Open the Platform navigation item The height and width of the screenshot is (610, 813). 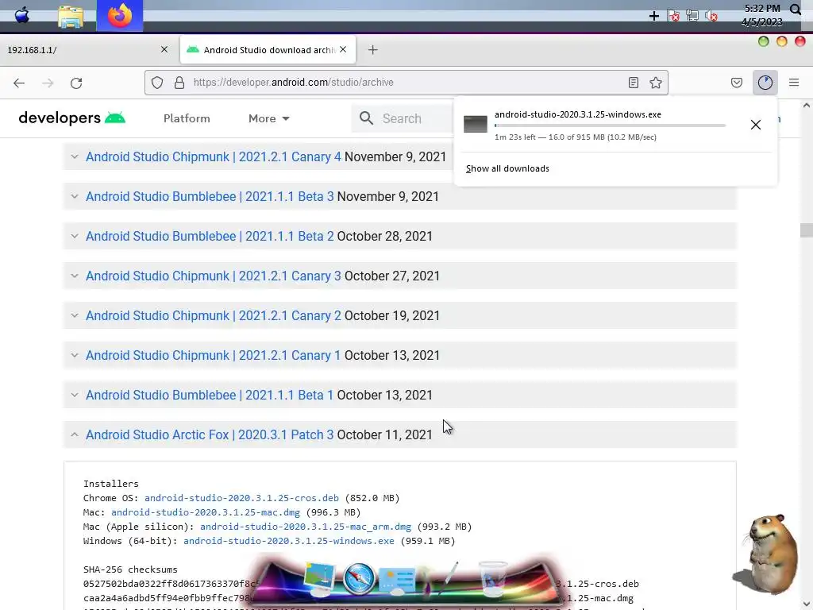pos(187,118)
